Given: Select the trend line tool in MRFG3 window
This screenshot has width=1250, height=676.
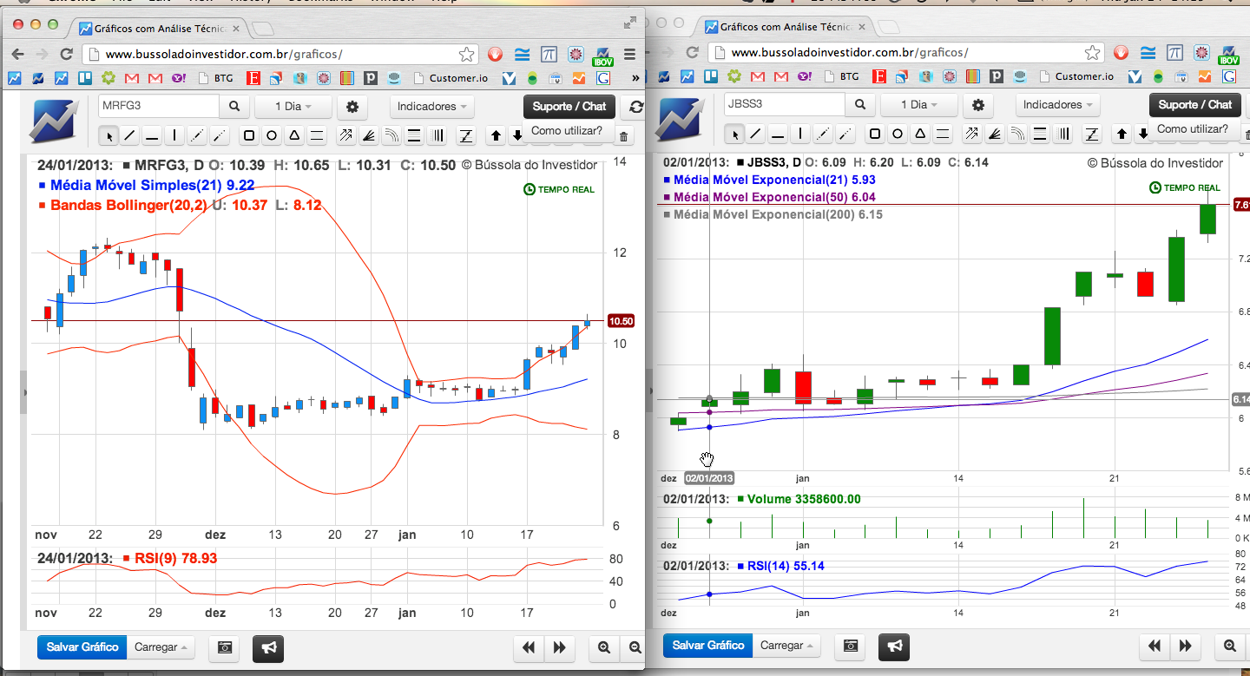Looking at the screenshot, I should pyautogui.click(x=129, y=135).
